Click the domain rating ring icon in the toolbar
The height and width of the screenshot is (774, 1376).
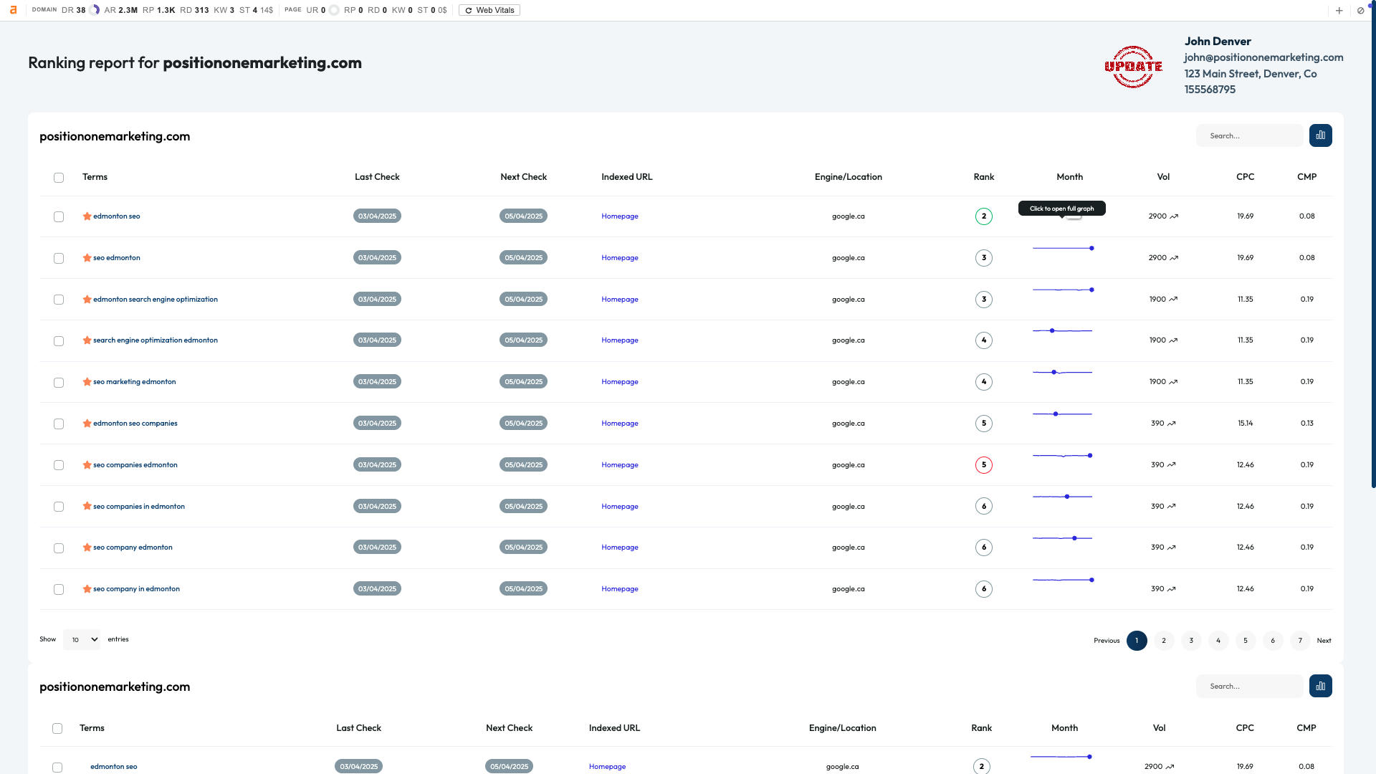click(x=95, y=10)
